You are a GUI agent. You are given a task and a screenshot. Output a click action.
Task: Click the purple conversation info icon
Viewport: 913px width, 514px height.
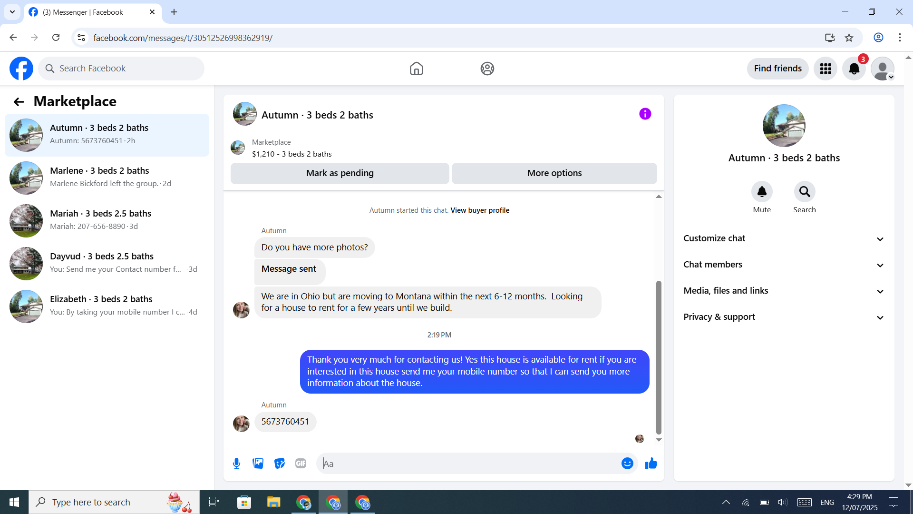[645, 114]
